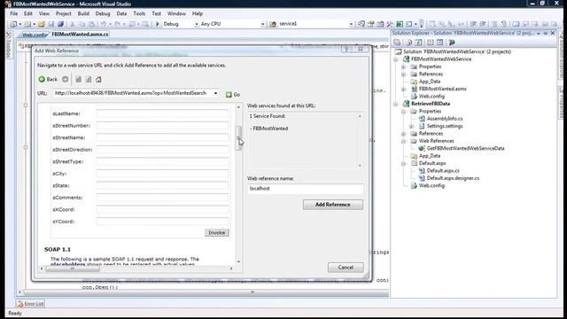The width and height of the screenshot is (567, 319).
Task: Open the service1 find combo box dropdown
Action: pyautogui.click(x=351, y=24)
